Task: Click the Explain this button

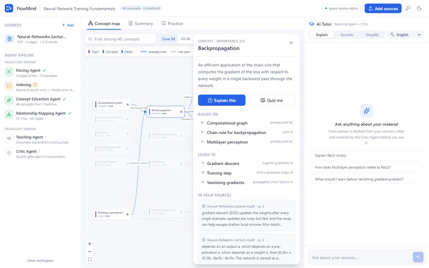Action: click(x=221, y=100)
